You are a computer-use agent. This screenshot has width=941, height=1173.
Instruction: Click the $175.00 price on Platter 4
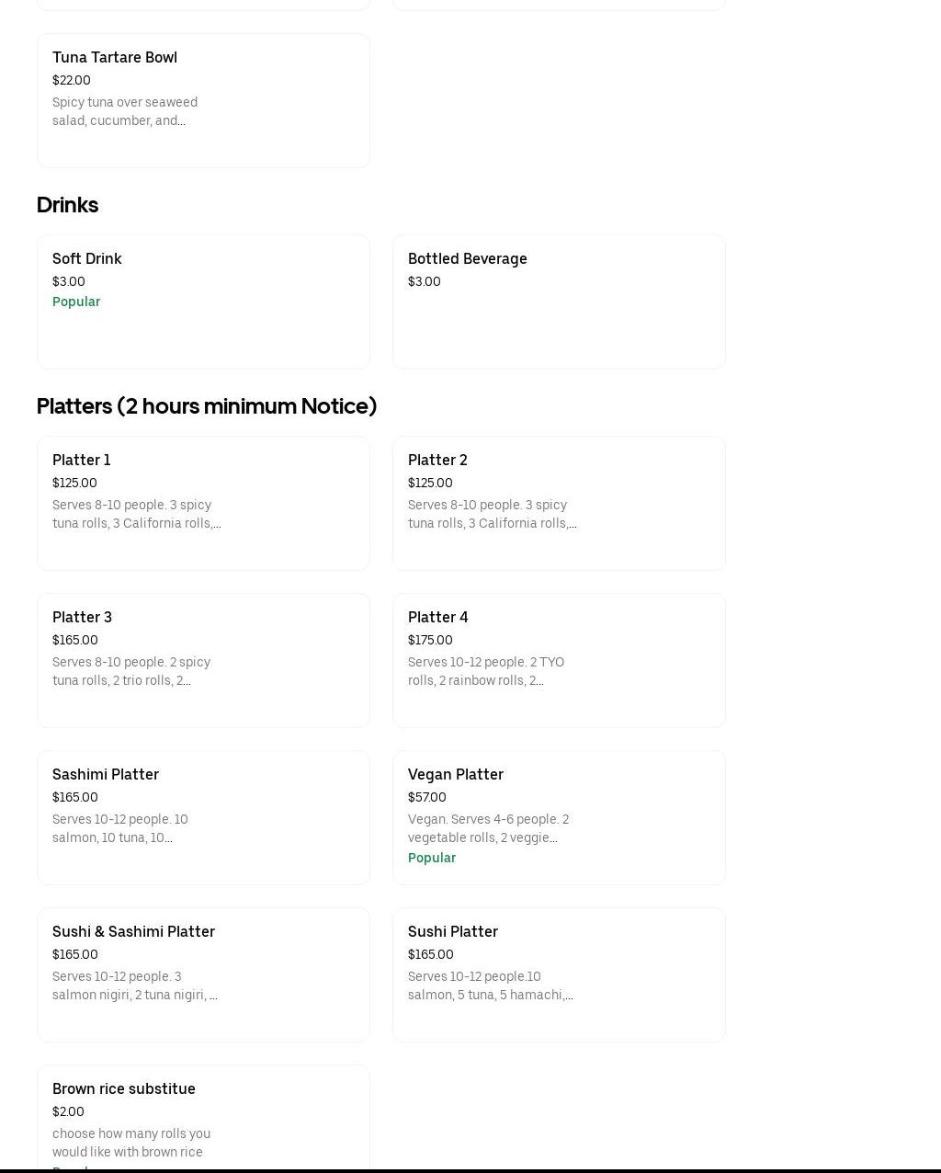coord(430,640)
